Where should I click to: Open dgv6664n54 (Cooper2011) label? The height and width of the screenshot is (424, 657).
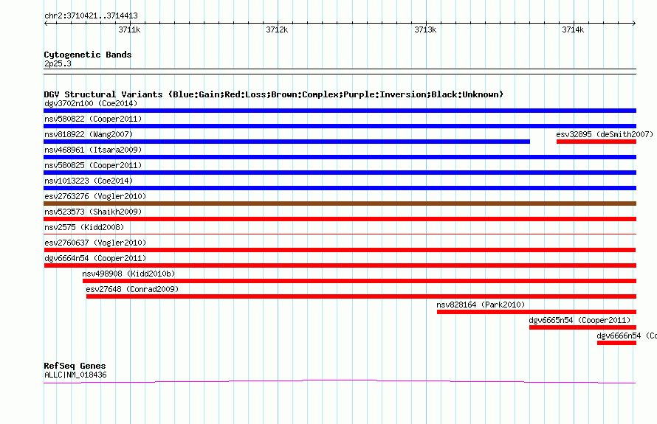click(x=95, y=258)
